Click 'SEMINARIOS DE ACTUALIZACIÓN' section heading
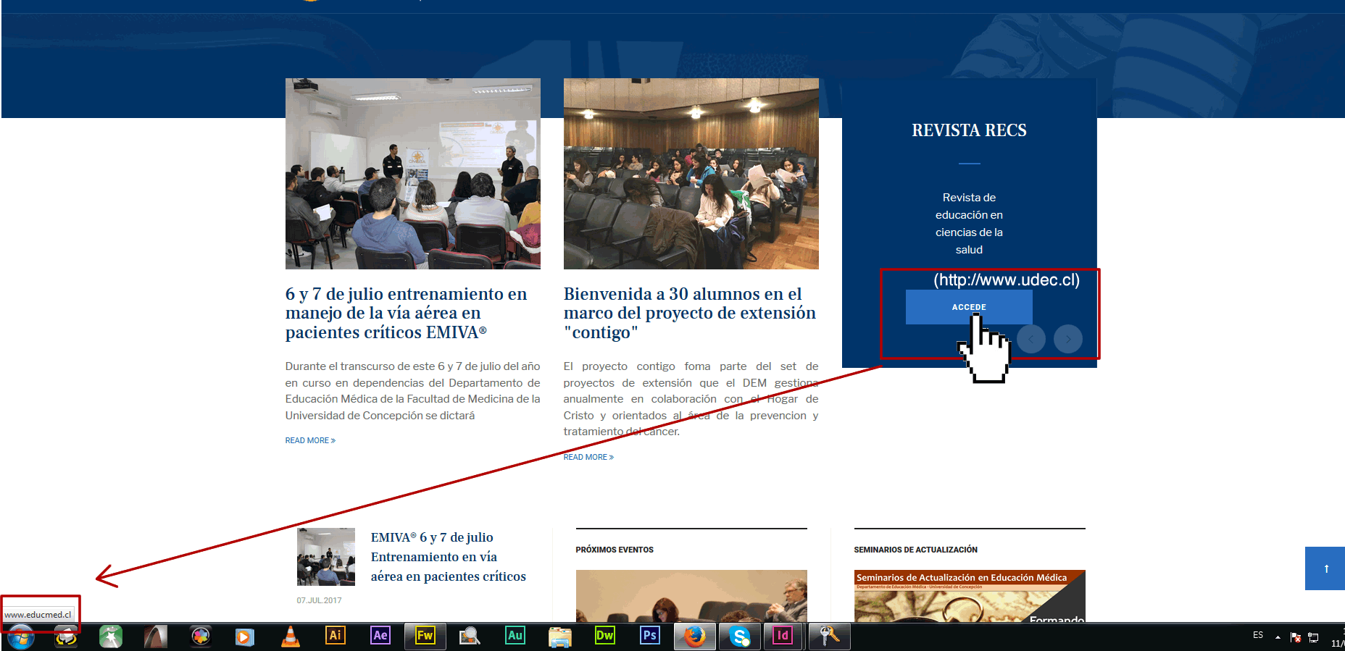Viewport: 1345px width, 651px height. 915,550
